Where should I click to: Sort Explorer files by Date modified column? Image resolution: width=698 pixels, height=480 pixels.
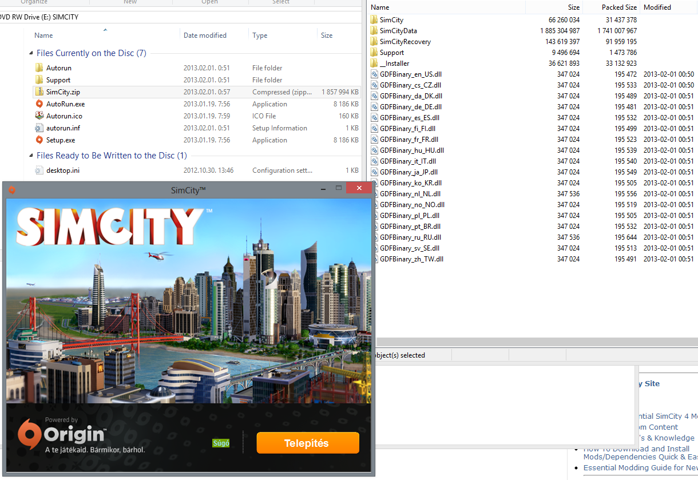(x=205, y=35)
